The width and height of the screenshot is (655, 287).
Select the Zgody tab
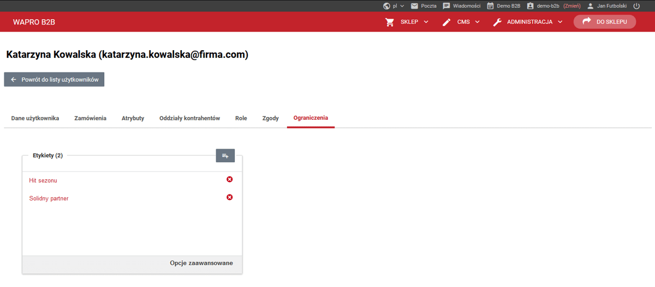[x=270, y=118]
